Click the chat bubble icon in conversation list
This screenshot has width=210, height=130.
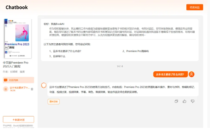(6, 80)
